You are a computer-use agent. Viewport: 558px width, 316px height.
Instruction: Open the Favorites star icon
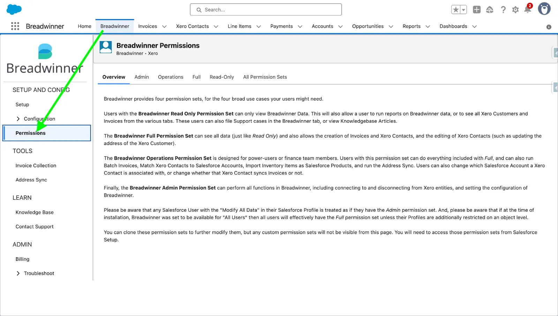coord(456,10)
